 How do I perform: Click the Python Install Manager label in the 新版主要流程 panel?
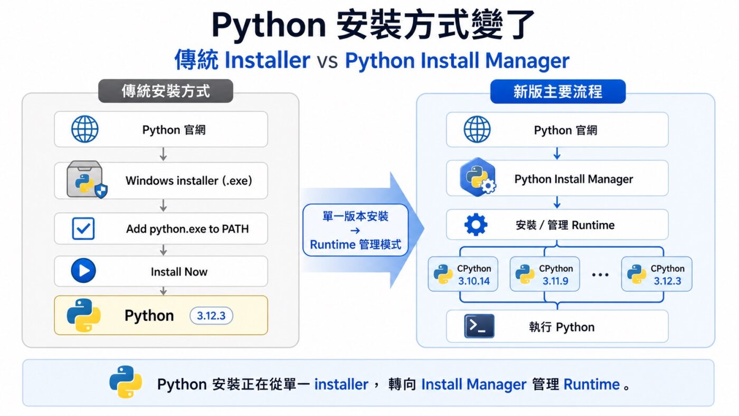point(574,179)
